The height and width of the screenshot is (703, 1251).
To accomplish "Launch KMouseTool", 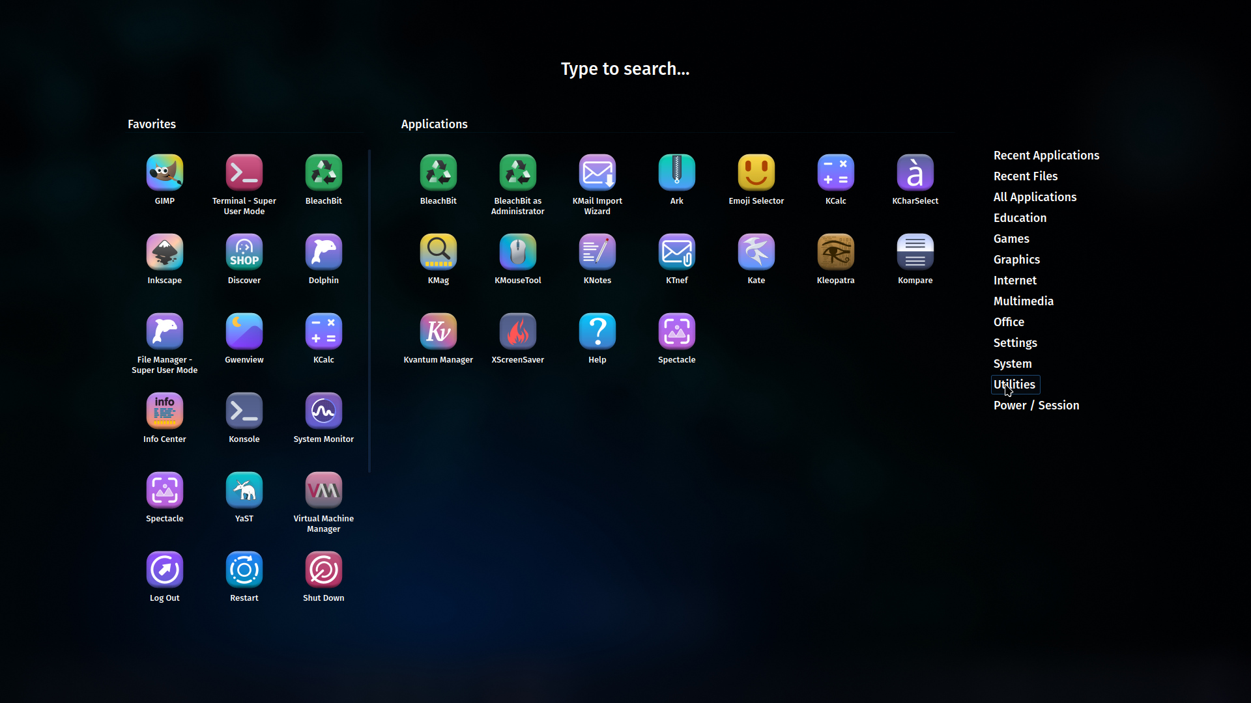I will tap(518, 252).
